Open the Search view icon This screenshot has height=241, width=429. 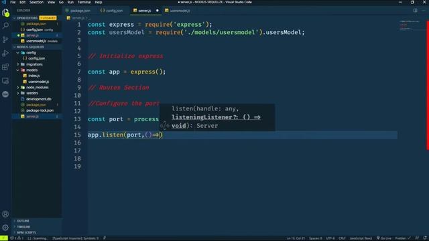[x=5, y=26]
